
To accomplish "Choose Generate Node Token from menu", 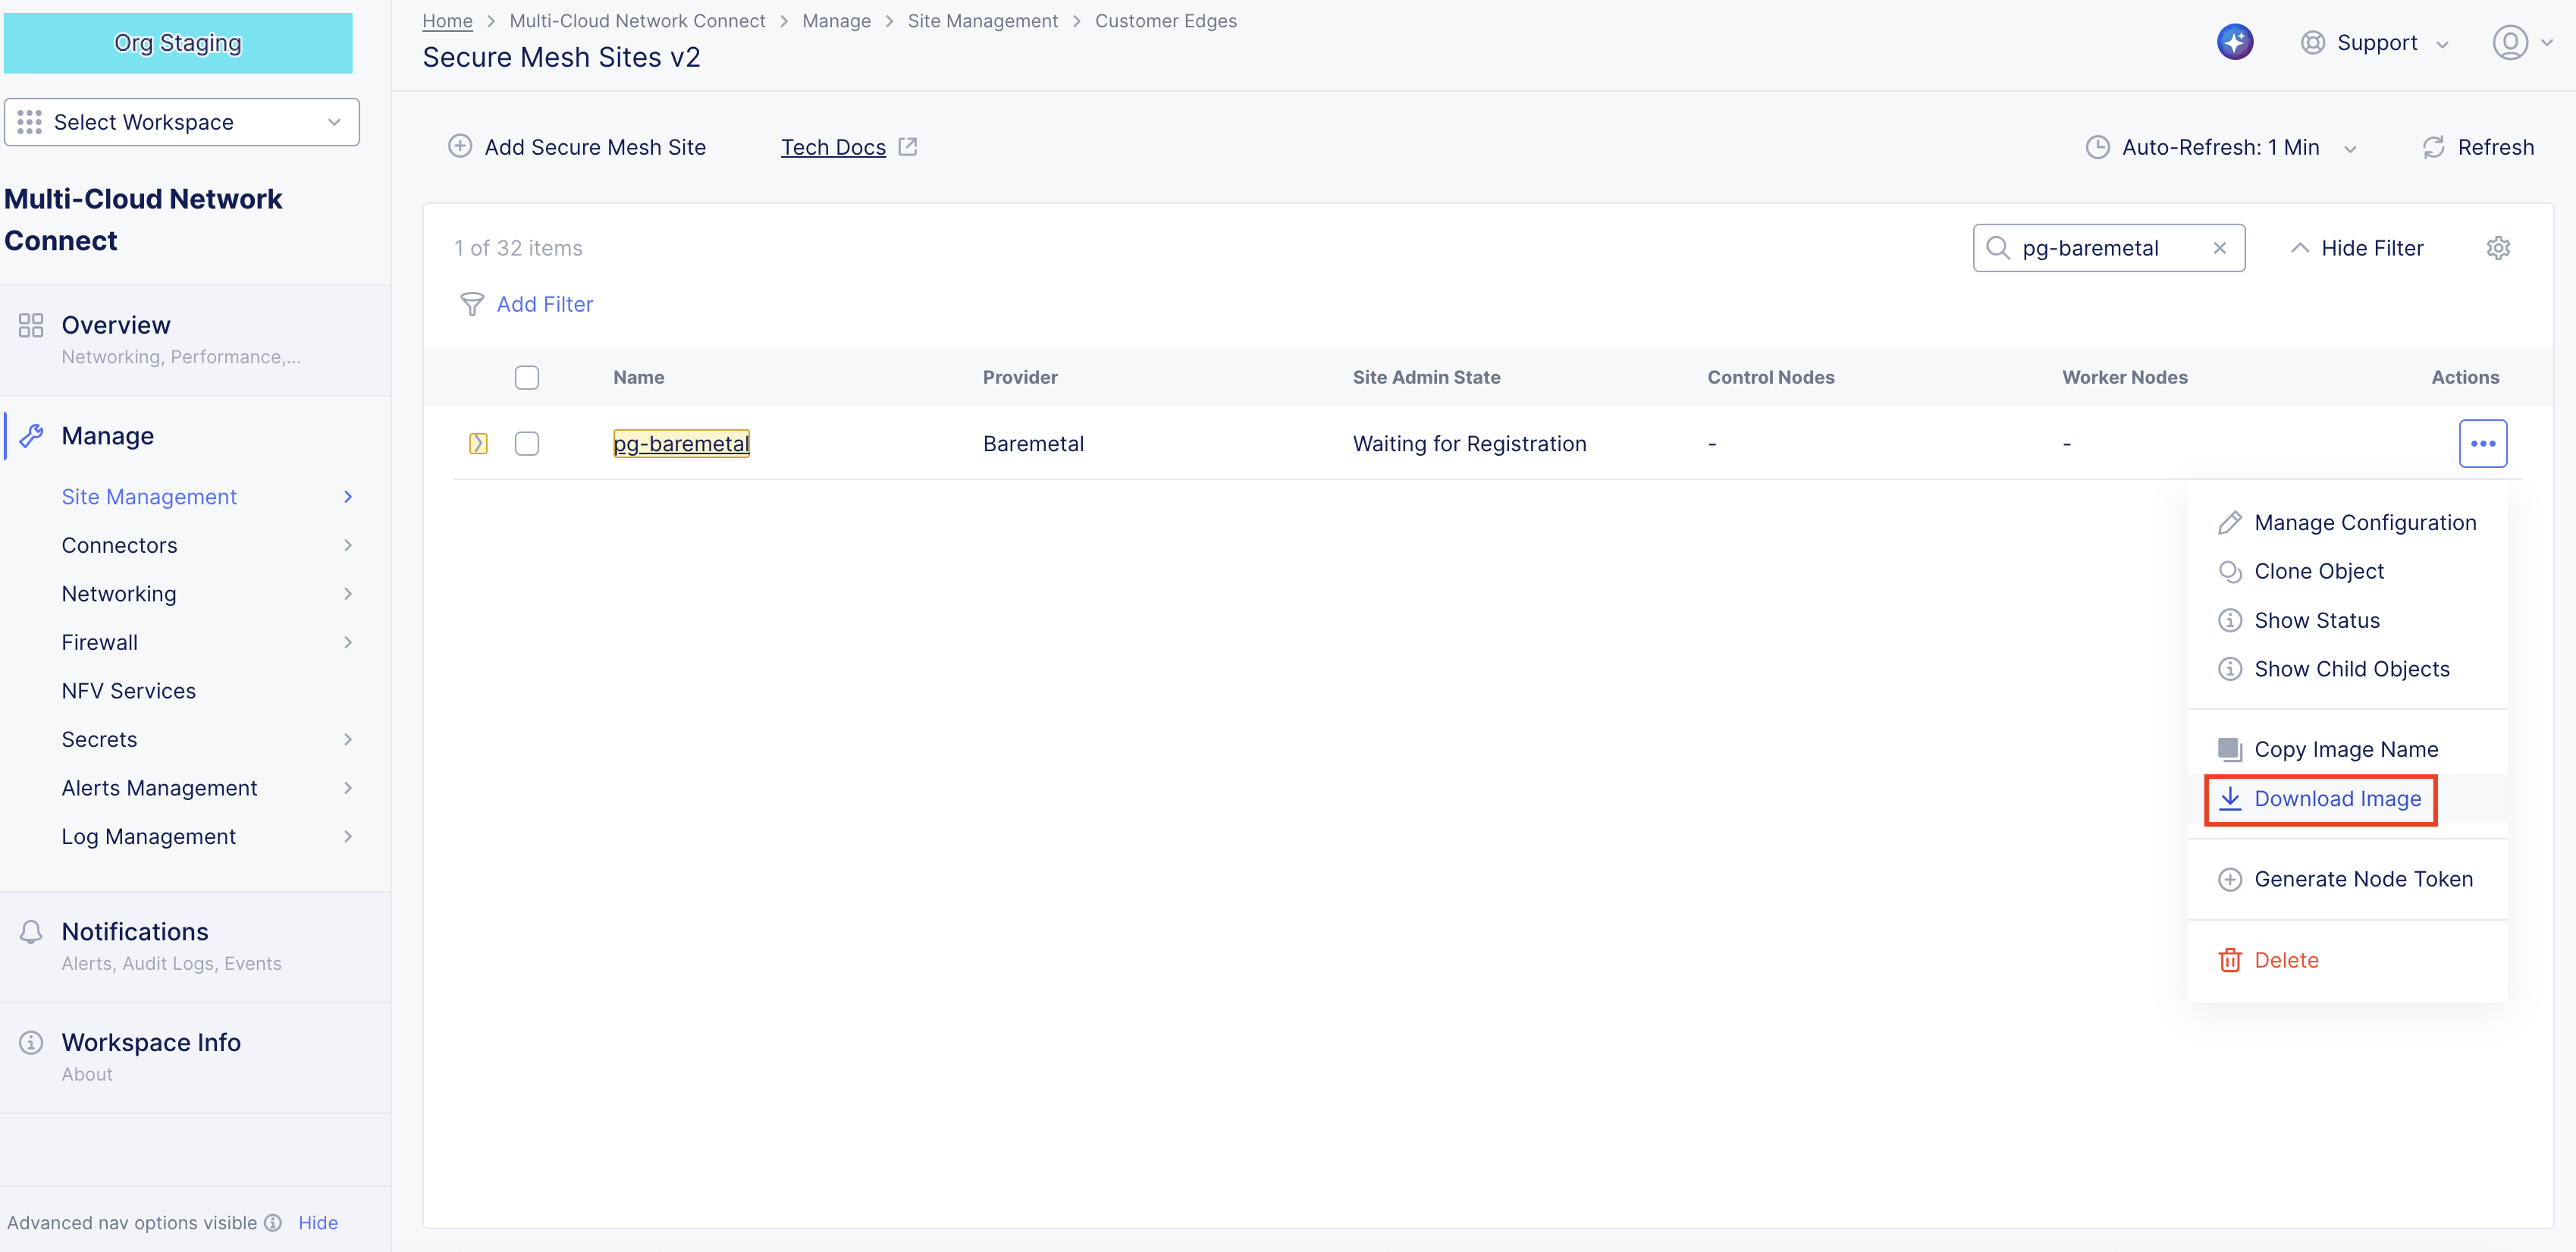I will [2362, 879].
